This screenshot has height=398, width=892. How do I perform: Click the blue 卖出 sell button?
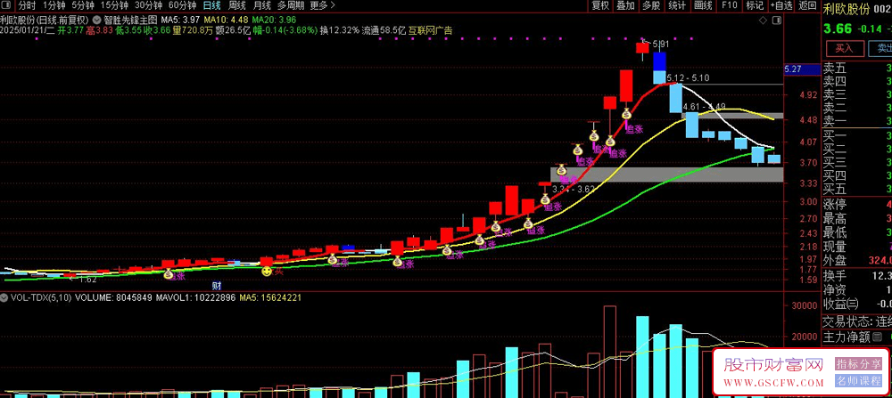click(880, 48)
